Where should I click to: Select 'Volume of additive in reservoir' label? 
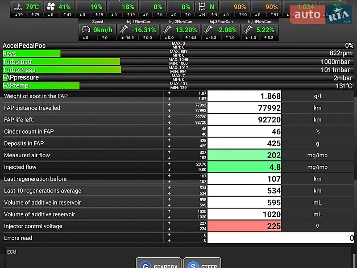point(42,203)
